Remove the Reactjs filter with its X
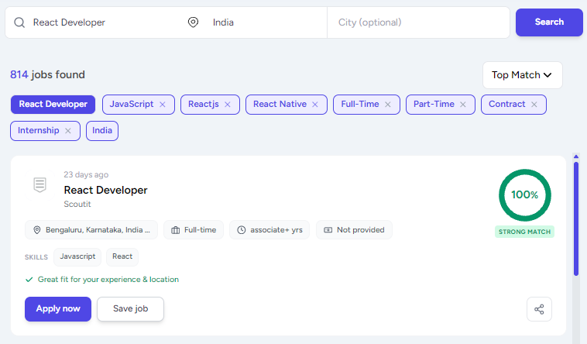Screen dimensions: 587x344 coord(227,105)
